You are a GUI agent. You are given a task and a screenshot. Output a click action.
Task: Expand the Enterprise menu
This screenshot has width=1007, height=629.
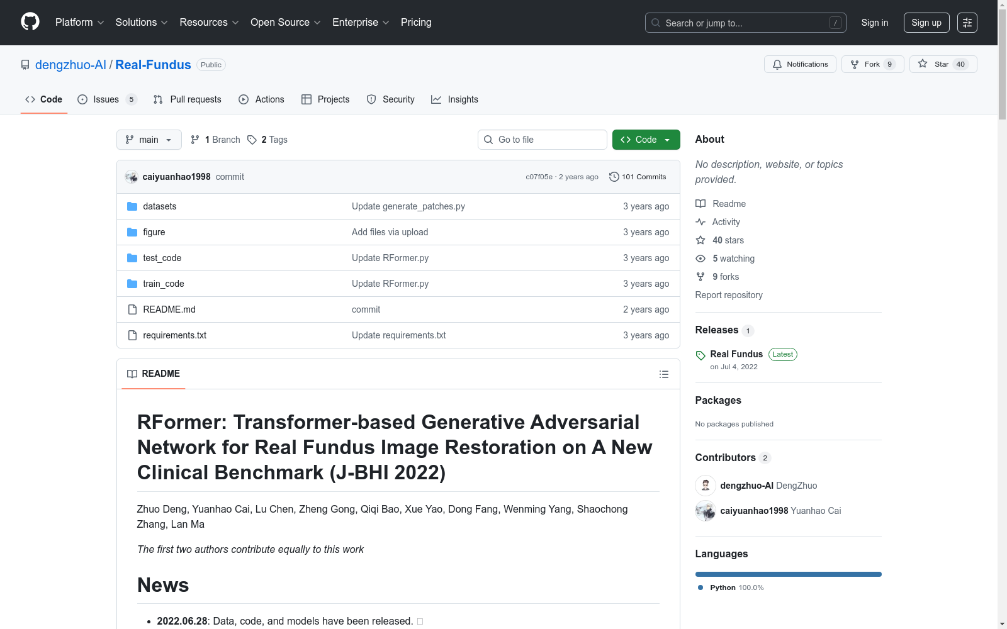[x=361, y=23]
